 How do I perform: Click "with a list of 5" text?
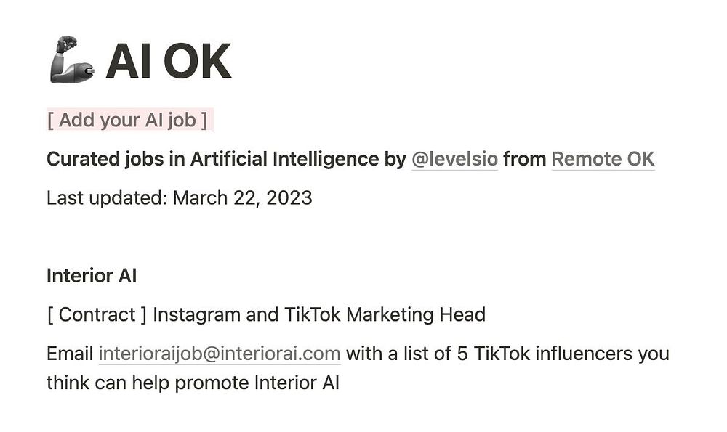click(x=407, y=354)
